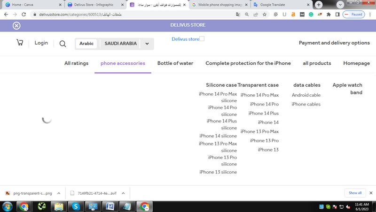This screenshot has width=376, height=212.
Task: Click the Login link
Action: [x=41, y=43]
